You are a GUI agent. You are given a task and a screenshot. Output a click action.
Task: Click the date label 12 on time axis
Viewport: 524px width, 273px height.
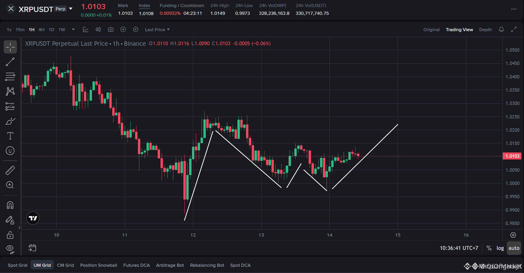(193, 235)
